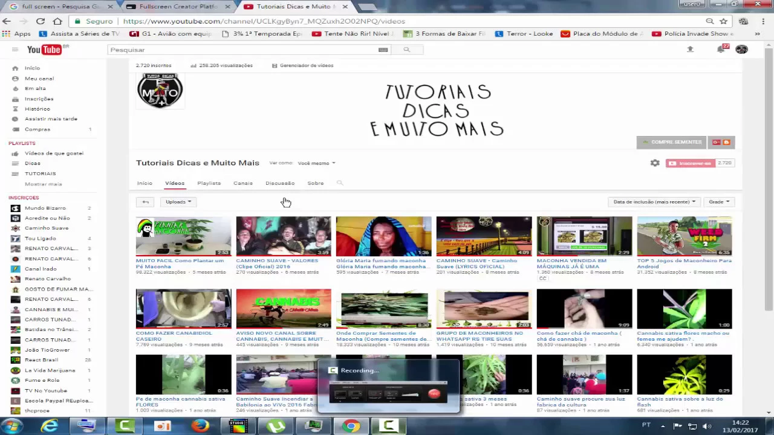774x435 pixels.
Task: Open the Chrome menu three-dots icon
Action: point(763,21)
